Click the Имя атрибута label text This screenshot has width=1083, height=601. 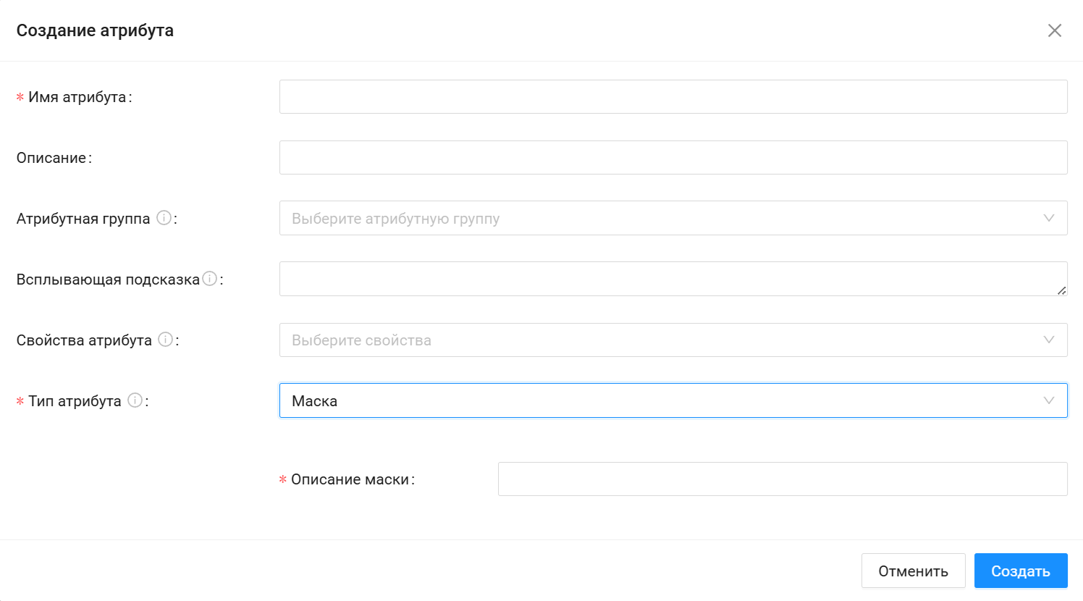pyautogui.click(x=77, y=97)
